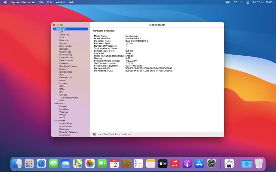
Task: Collapse the Network section disclosure triangle
Action: coord(55,103)
